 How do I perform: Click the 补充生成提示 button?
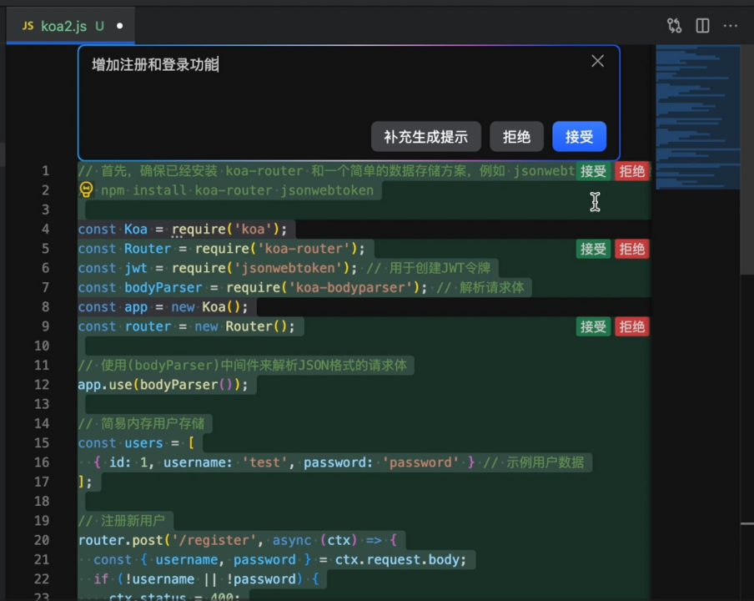tap(425, 136)
